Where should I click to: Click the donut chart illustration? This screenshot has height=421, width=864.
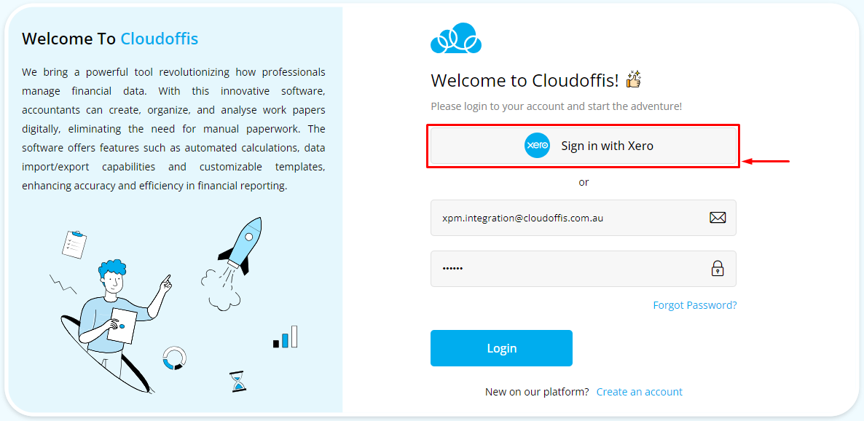pos(174,358)
